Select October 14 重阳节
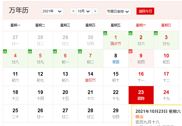This screenshot has width=182, height=126. point(90,77)
